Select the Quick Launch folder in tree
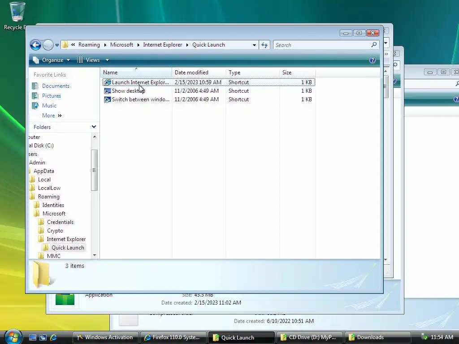 pos(68,247)
